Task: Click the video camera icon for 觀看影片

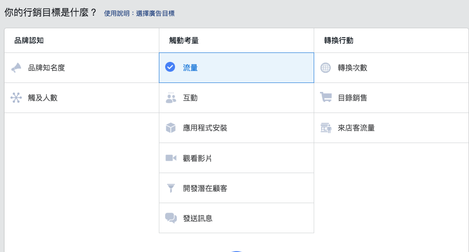Action: [x=171, y=158]
